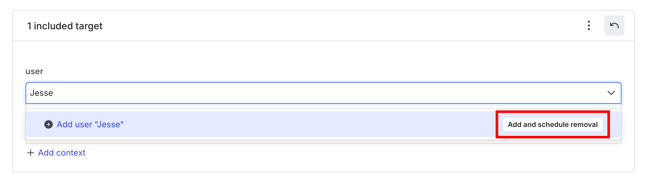Revert changes with the curved arrow button
The width and height of the screenshot is (647, 182).
(614, 25)
